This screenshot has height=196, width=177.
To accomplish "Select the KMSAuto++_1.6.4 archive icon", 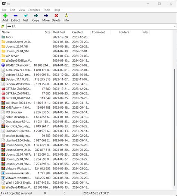I will pos(3,108).
